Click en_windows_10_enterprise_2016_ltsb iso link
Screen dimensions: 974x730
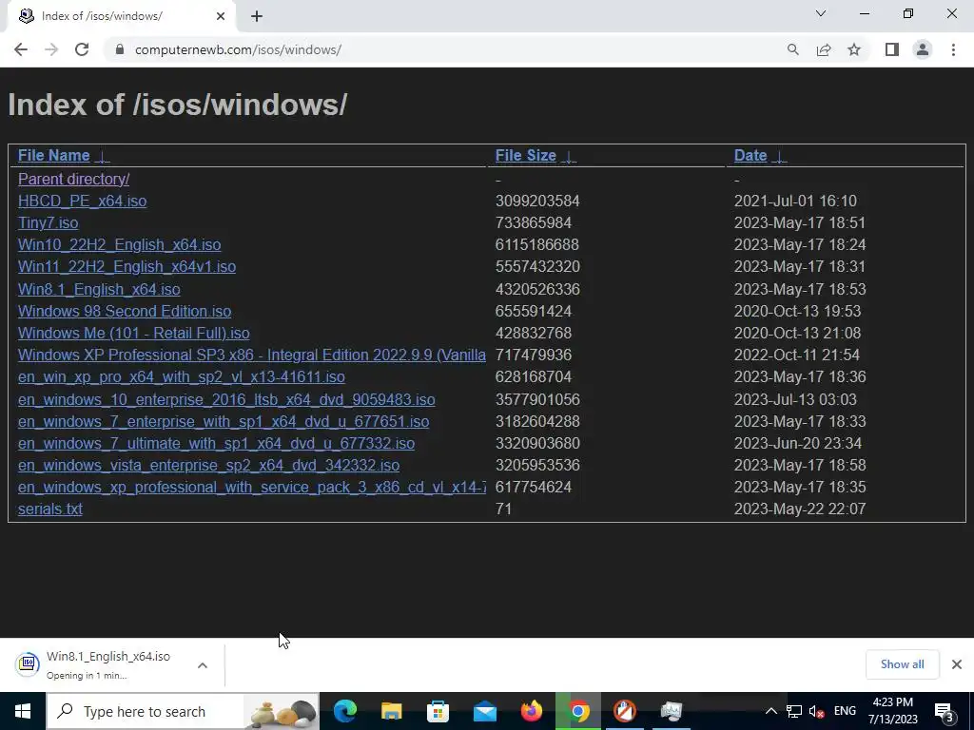(x=226, y=399)
